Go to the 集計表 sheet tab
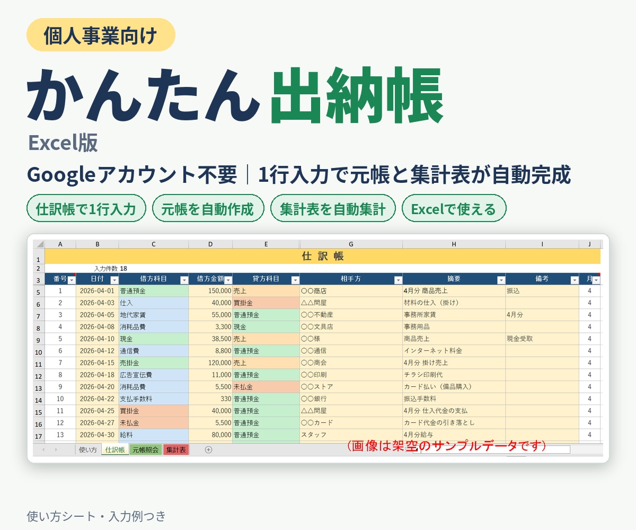The width and height of the screenshot is (636, 530). click(x=176, y=449)
